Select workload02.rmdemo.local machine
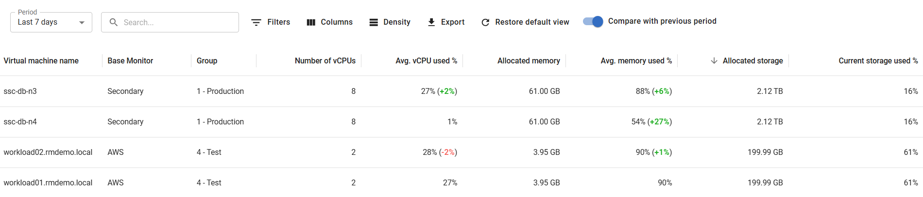 (x=48, y=152)
